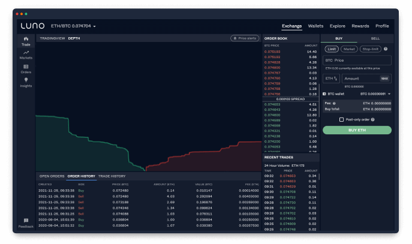The height and width of the screenshot is (244, 412).
Task: Open the Trade sidebar icon
Action: [26, 41]
